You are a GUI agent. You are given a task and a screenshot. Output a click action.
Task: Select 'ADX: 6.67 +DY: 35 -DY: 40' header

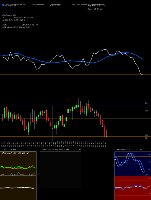(x=15, y=153)
